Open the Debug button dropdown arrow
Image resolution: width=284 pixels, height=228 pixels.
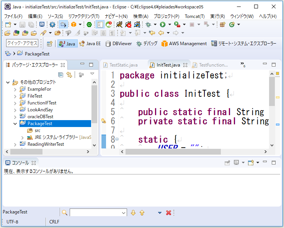coord(155,24)
